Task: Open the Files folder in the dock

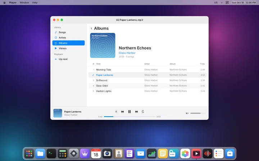Action: point(40,153)
